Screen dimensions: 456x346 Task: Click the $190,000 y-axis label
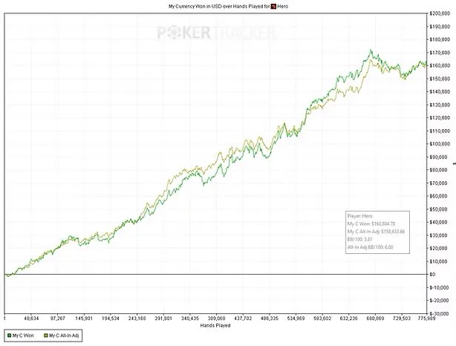coord(439,27)
